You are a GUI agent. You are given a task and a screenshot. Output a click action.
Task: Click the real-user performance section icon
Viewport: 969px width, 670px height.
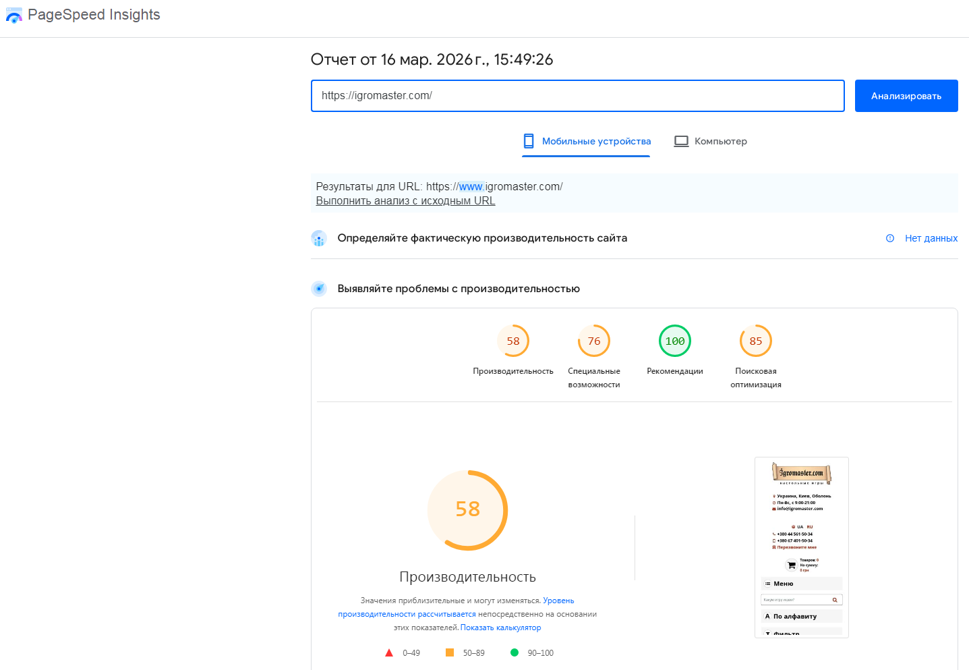(x=319, y=238)
